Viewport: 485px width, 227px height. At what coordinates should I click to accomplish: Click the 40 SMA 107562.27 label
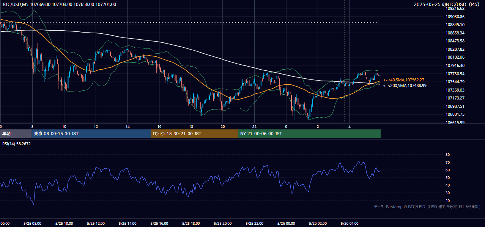click(404, 80)
